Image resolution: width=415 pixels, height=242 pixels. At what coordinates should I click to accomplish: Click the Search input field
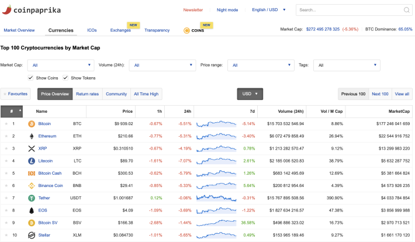(354, 10)
